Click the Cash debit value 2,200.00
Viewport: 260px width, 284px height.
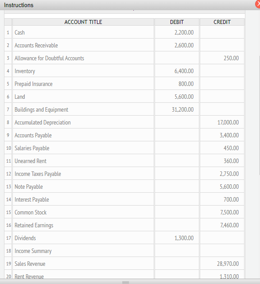click(184, 32)
